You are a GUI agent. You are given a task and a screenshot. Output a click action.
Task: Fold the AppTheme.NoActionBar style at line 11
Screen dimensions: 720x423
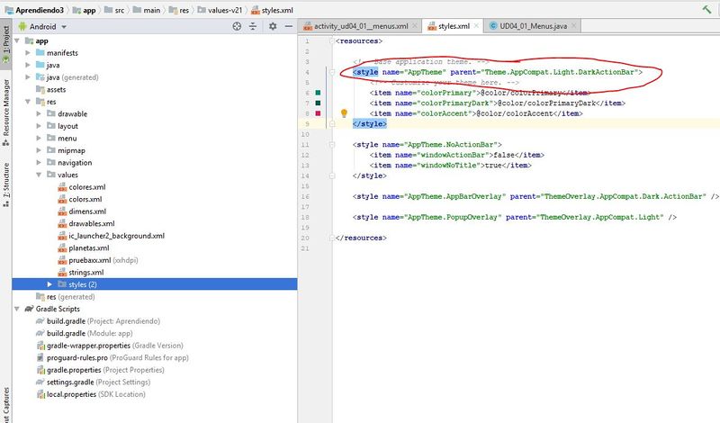(332, 145)
